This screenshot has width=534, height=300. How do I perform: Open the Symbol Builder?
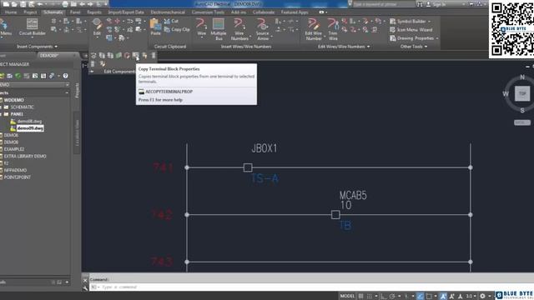pyautogui.click(x=408, y=21)
